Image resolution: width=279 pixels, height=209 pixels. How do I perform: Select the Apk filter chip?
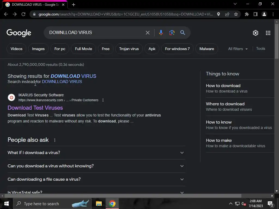[x=152, y=49]
